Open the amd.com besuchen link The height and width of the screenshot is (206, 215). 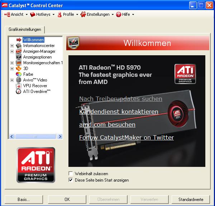107,125
